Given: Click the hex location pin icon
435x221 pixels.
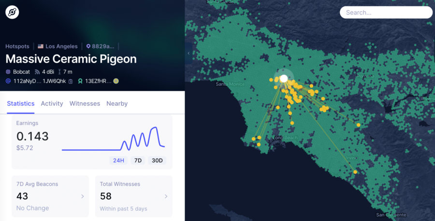Looking at the screenshot, I should [x=88, y=46].
